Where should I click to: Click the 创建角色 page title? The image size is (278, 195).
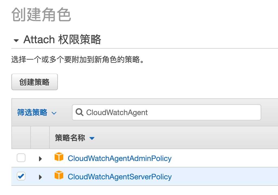click(x=41, y=15)
